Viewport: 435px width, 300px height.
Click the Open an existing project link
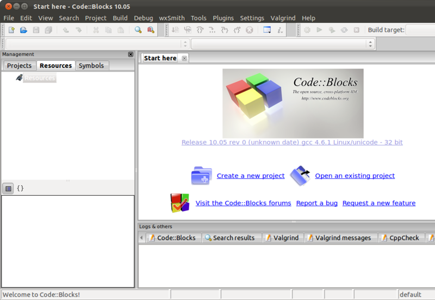coord(355,176)
